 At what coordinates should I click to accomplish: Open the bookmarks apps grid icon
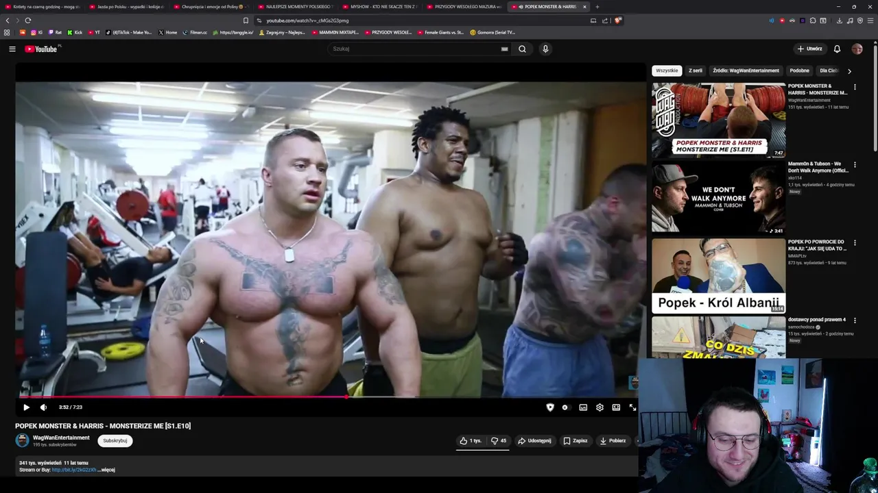7,32
